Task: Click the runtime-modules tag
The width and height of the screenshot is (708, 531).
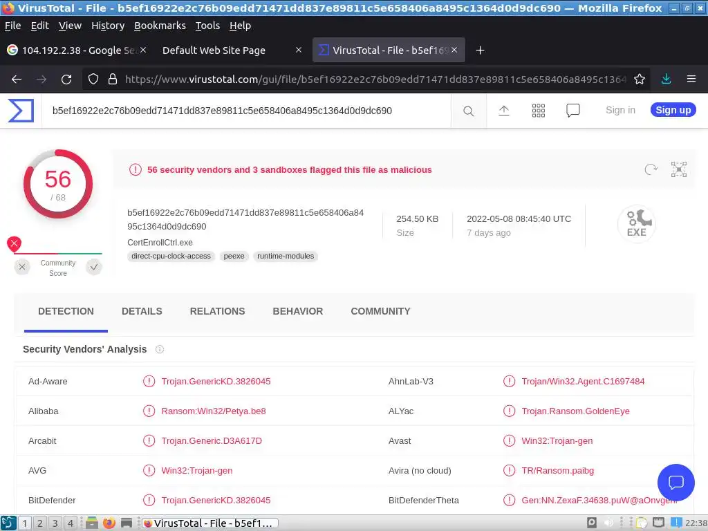Action: (x=286, y=256)
